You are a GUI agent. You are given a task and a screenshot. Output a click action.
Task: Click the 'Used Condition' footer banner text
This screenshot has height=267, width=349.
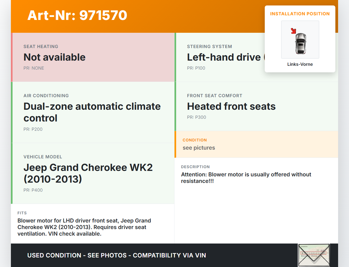coord(116,256)
